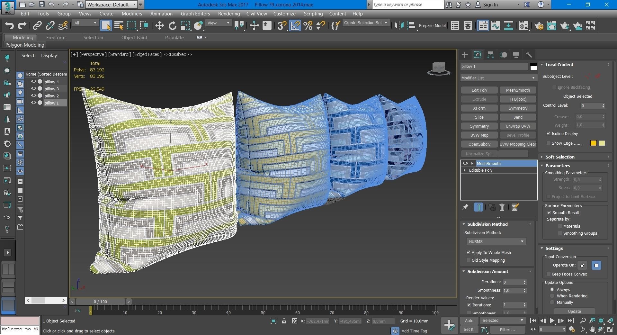Check Keep Faces Convex
The height and width of the screenshot is (335, 617).
[x=549, y=274]
